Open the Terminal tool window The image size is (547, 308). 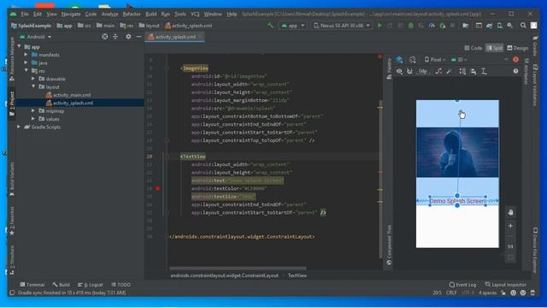32,285
